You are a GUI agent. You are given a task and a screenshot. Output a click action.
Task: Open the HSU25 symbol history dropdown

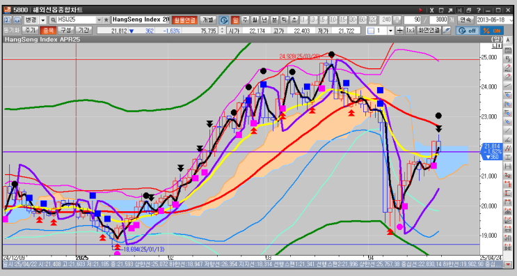99,20
